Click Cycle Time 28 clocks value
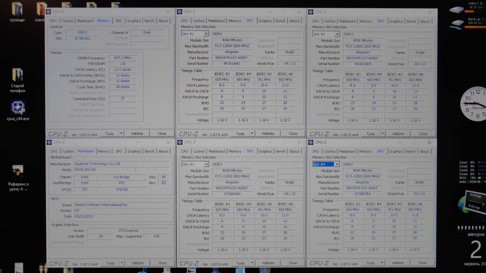This screenshot has height=273, width=486. click(x=122, y=87)
